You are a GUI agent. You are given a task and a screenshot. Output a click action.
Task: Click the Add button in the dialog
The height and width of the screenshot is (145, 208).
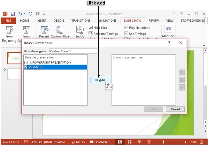pyautogui.click(x=99, y=80)
